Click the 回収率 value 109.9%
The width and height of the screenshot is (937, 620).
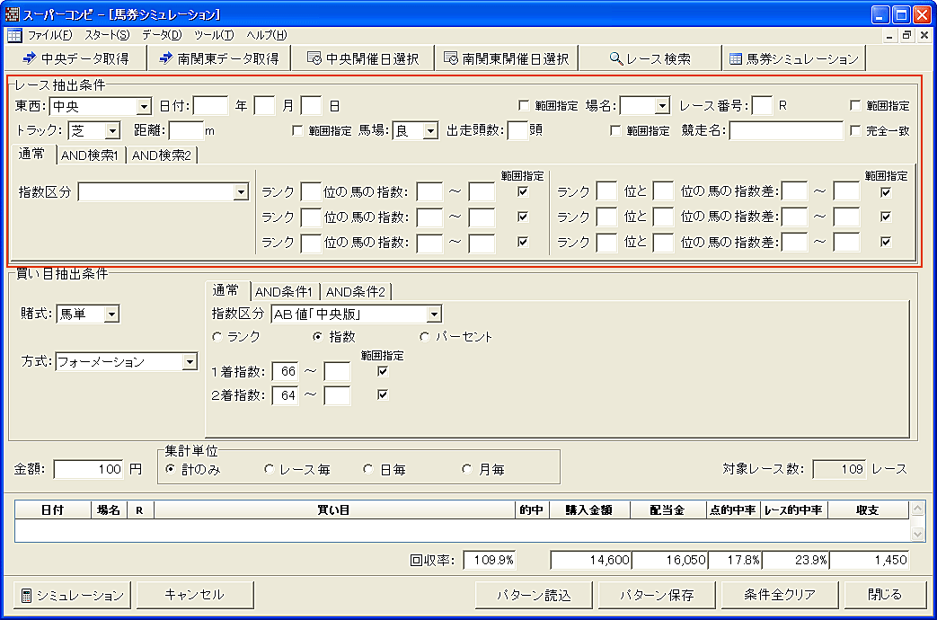point(490,560)
